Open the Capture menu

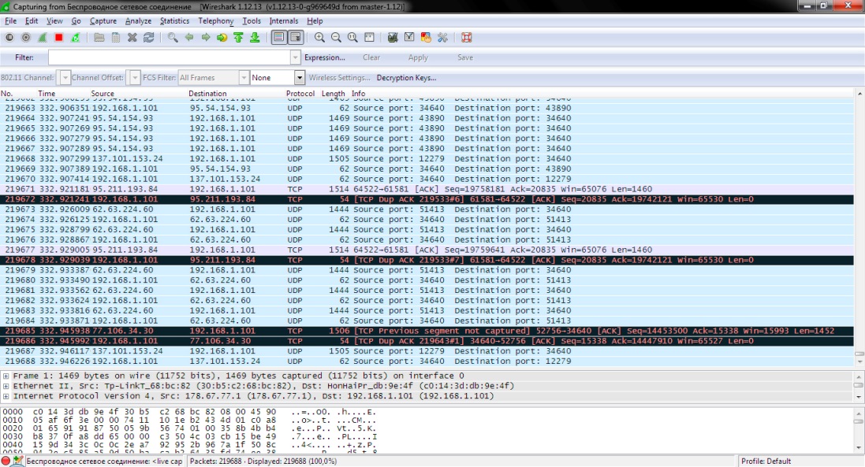(103, 21)
